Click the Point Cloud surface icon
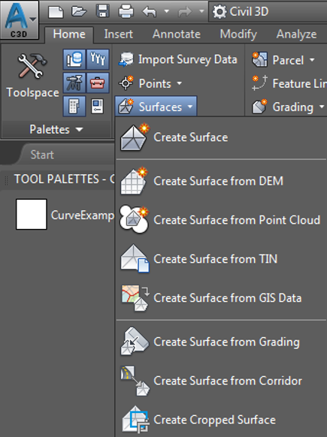The width and height of the screenshot is (327, 437). (x=135, y=219)
